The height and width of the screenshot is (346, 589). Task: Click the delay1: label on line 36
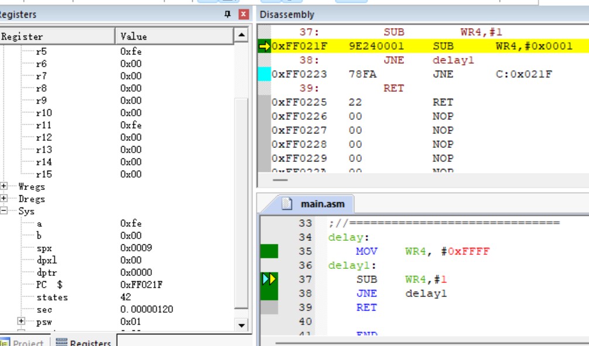coord(352,265)
